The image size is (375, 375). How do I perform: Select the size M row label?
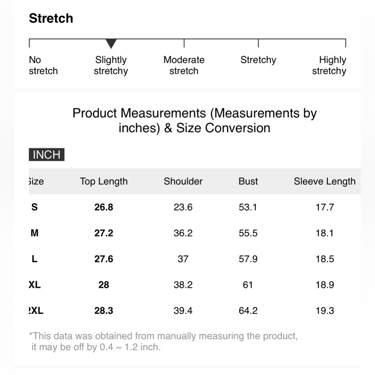pos(34,233)
